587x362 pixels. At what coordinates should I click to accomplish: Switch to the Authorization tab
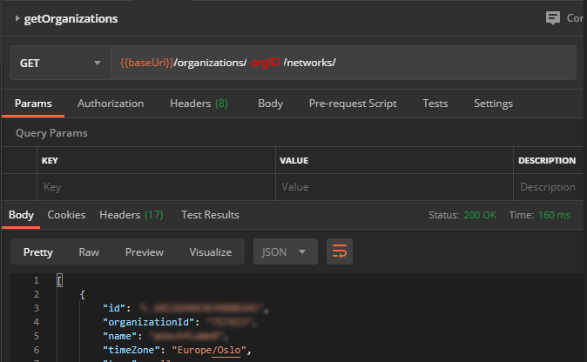[111, 104]
